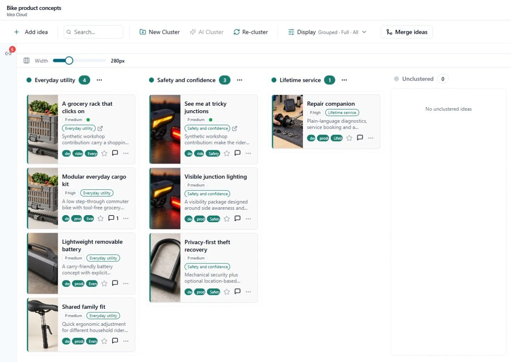Click the seatpost thumbnail of Shared family fit

[43, 325]
